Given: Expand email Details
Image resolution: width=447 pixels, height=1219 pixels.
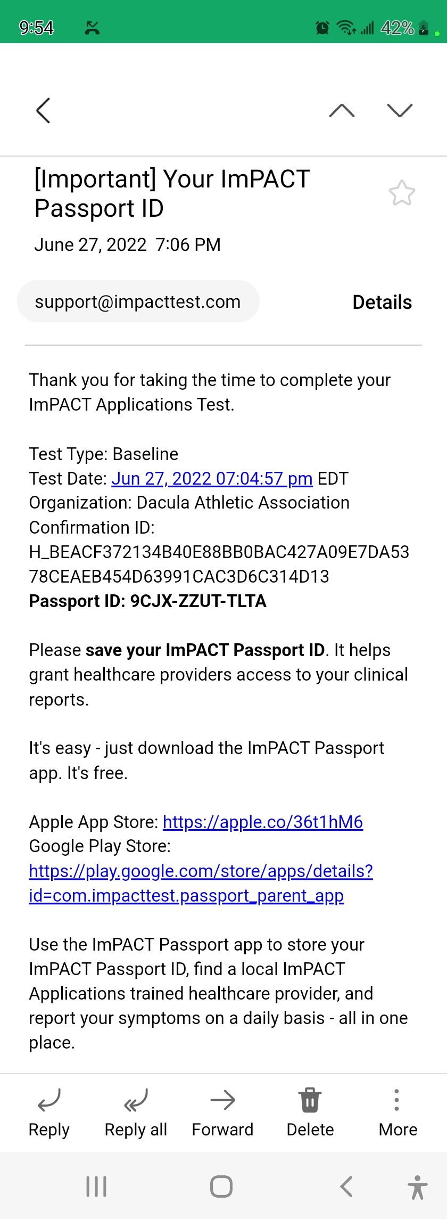Looking at the screenshot, I should [382, 302].
